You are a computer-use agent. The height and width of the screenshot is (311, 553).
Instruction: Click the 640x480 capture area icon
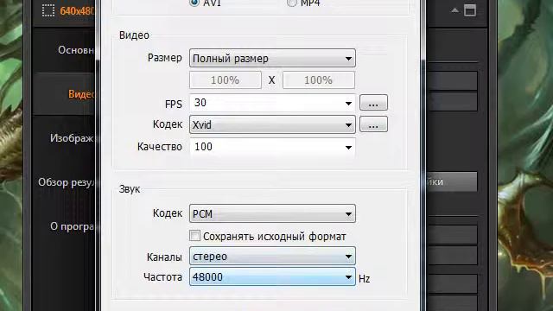[x=48, y=10]
